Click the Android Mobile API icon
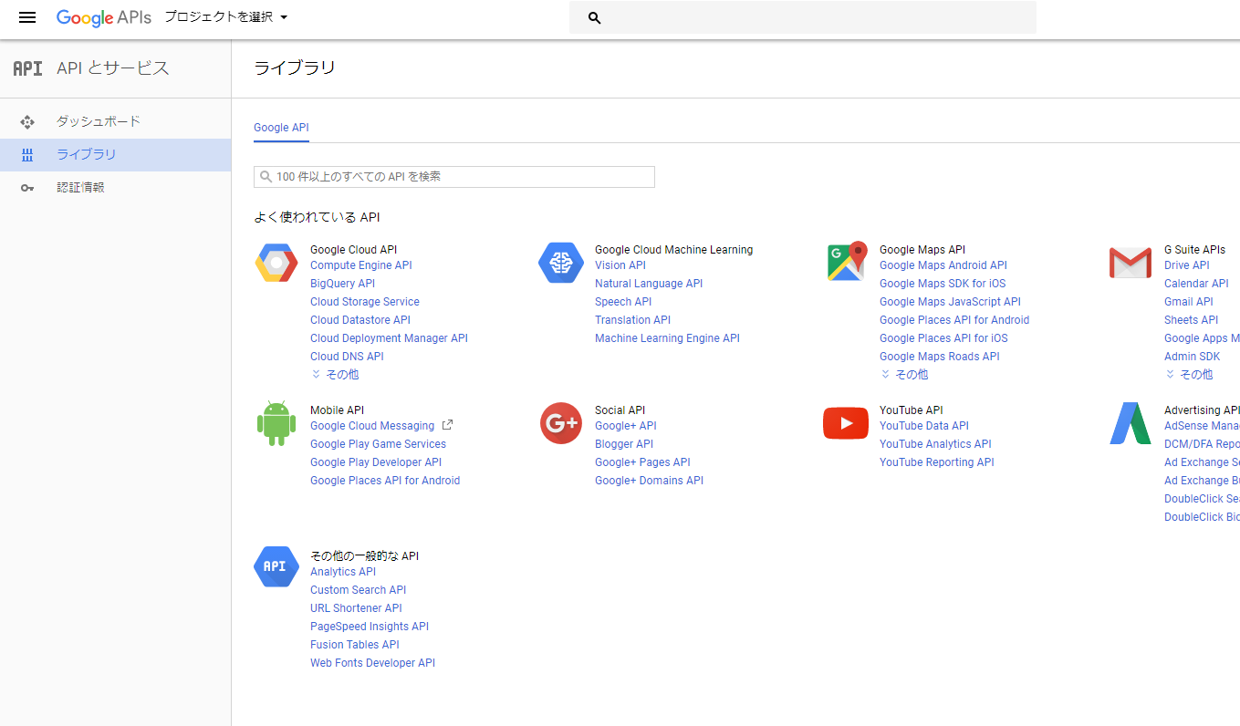Screen dimensions: 1240x726 (x=276, y=422)
